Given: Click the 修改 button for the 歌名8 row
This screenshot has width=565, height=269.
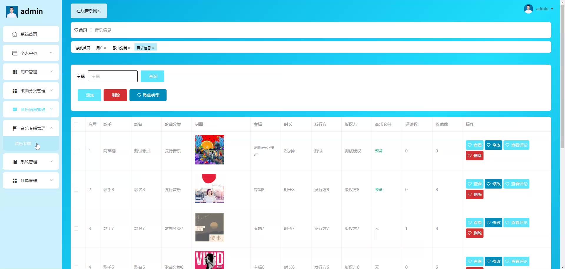Looking at the screenshot, I should click(x=493, y=184).
